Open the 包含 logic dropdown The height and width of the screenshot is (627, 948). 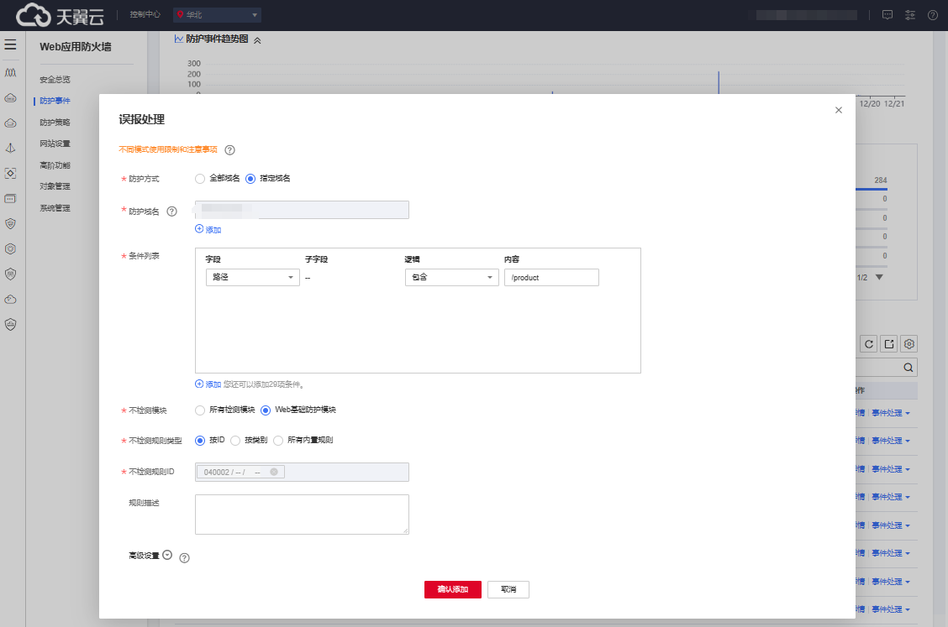pos(451,278)
